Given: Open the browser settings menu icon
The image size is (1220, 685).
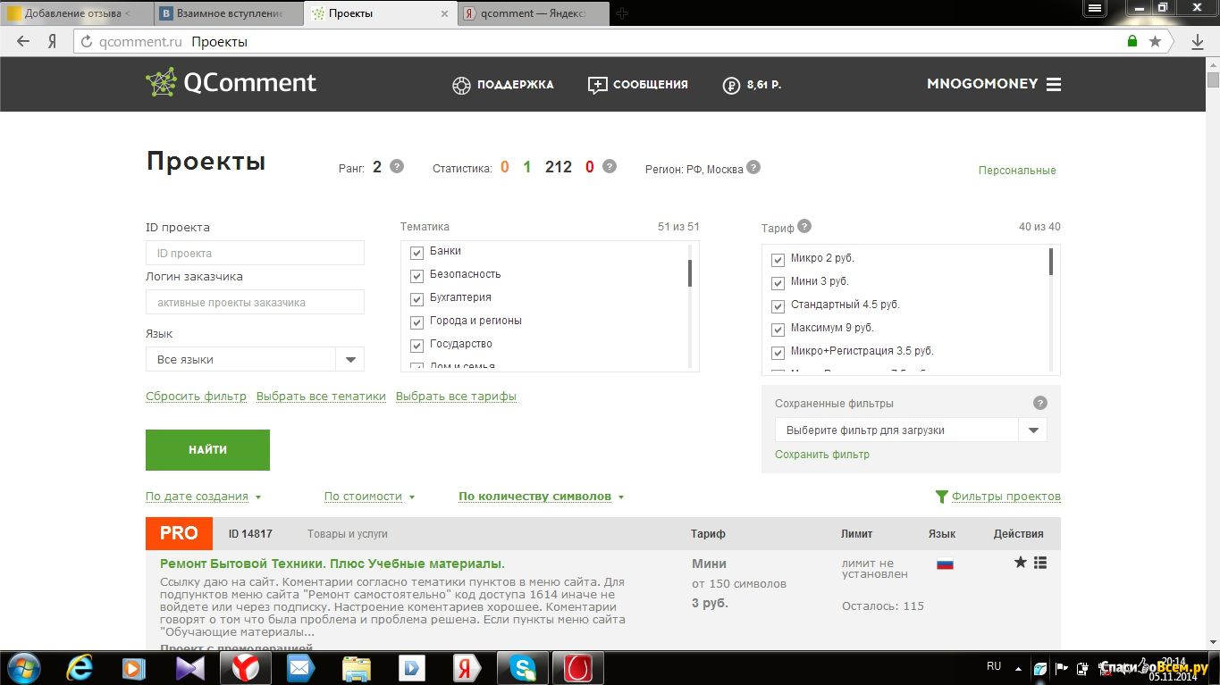Looking at the screenshot, I should click(x=1095, y=7).
